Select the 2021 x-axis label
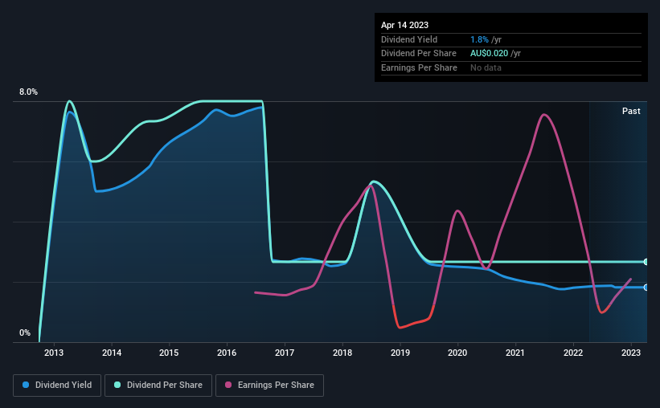Screen dimensions: 660x408 (x=514, y=353)
